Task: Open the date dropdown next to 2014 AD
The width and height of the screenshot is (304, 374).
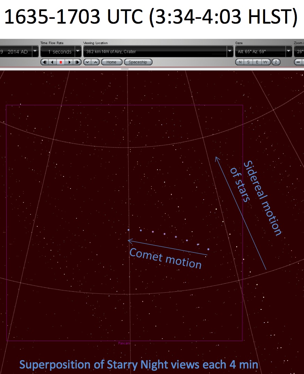Action: 35,52
